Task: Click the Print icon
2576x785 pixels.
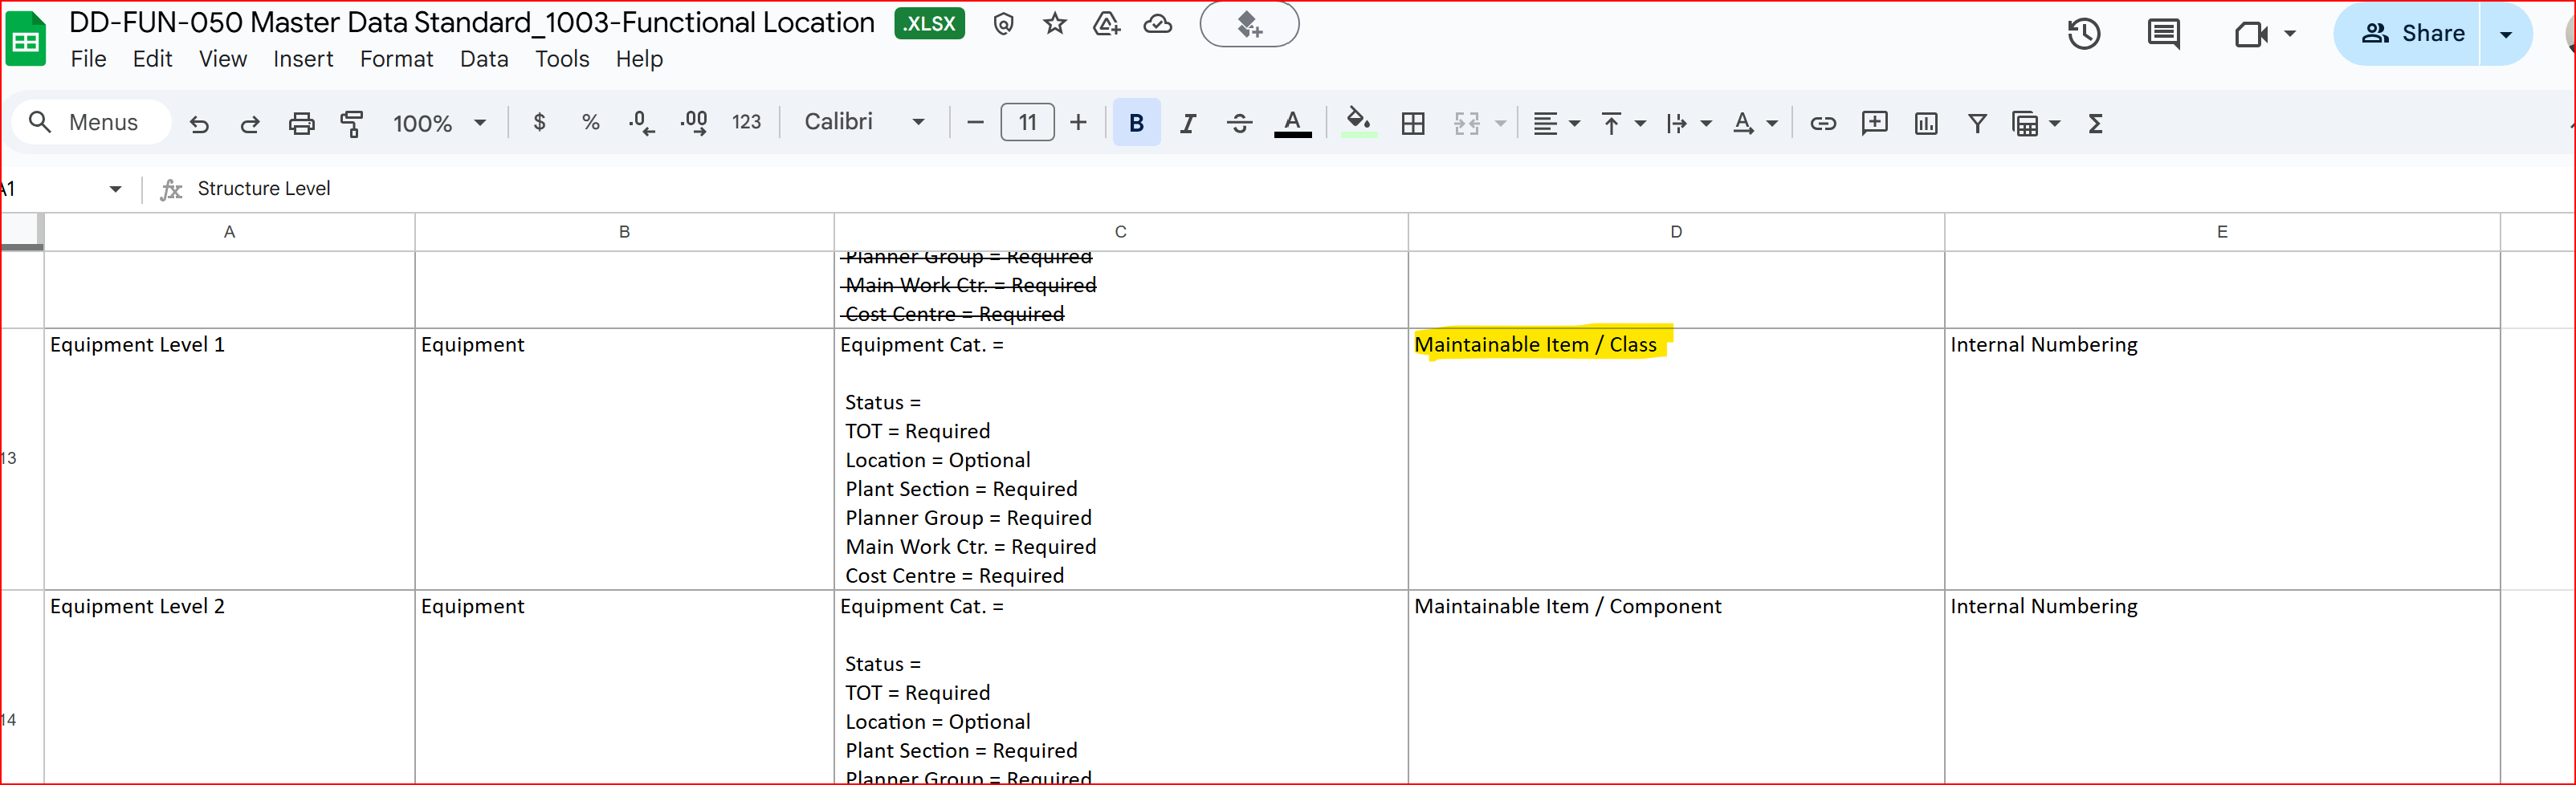Action: point(301,124)
